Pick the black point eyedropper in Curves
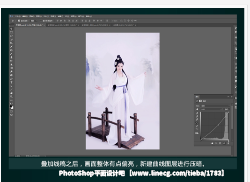This screenshot has width=250, height=182. (x=197, y=113)
